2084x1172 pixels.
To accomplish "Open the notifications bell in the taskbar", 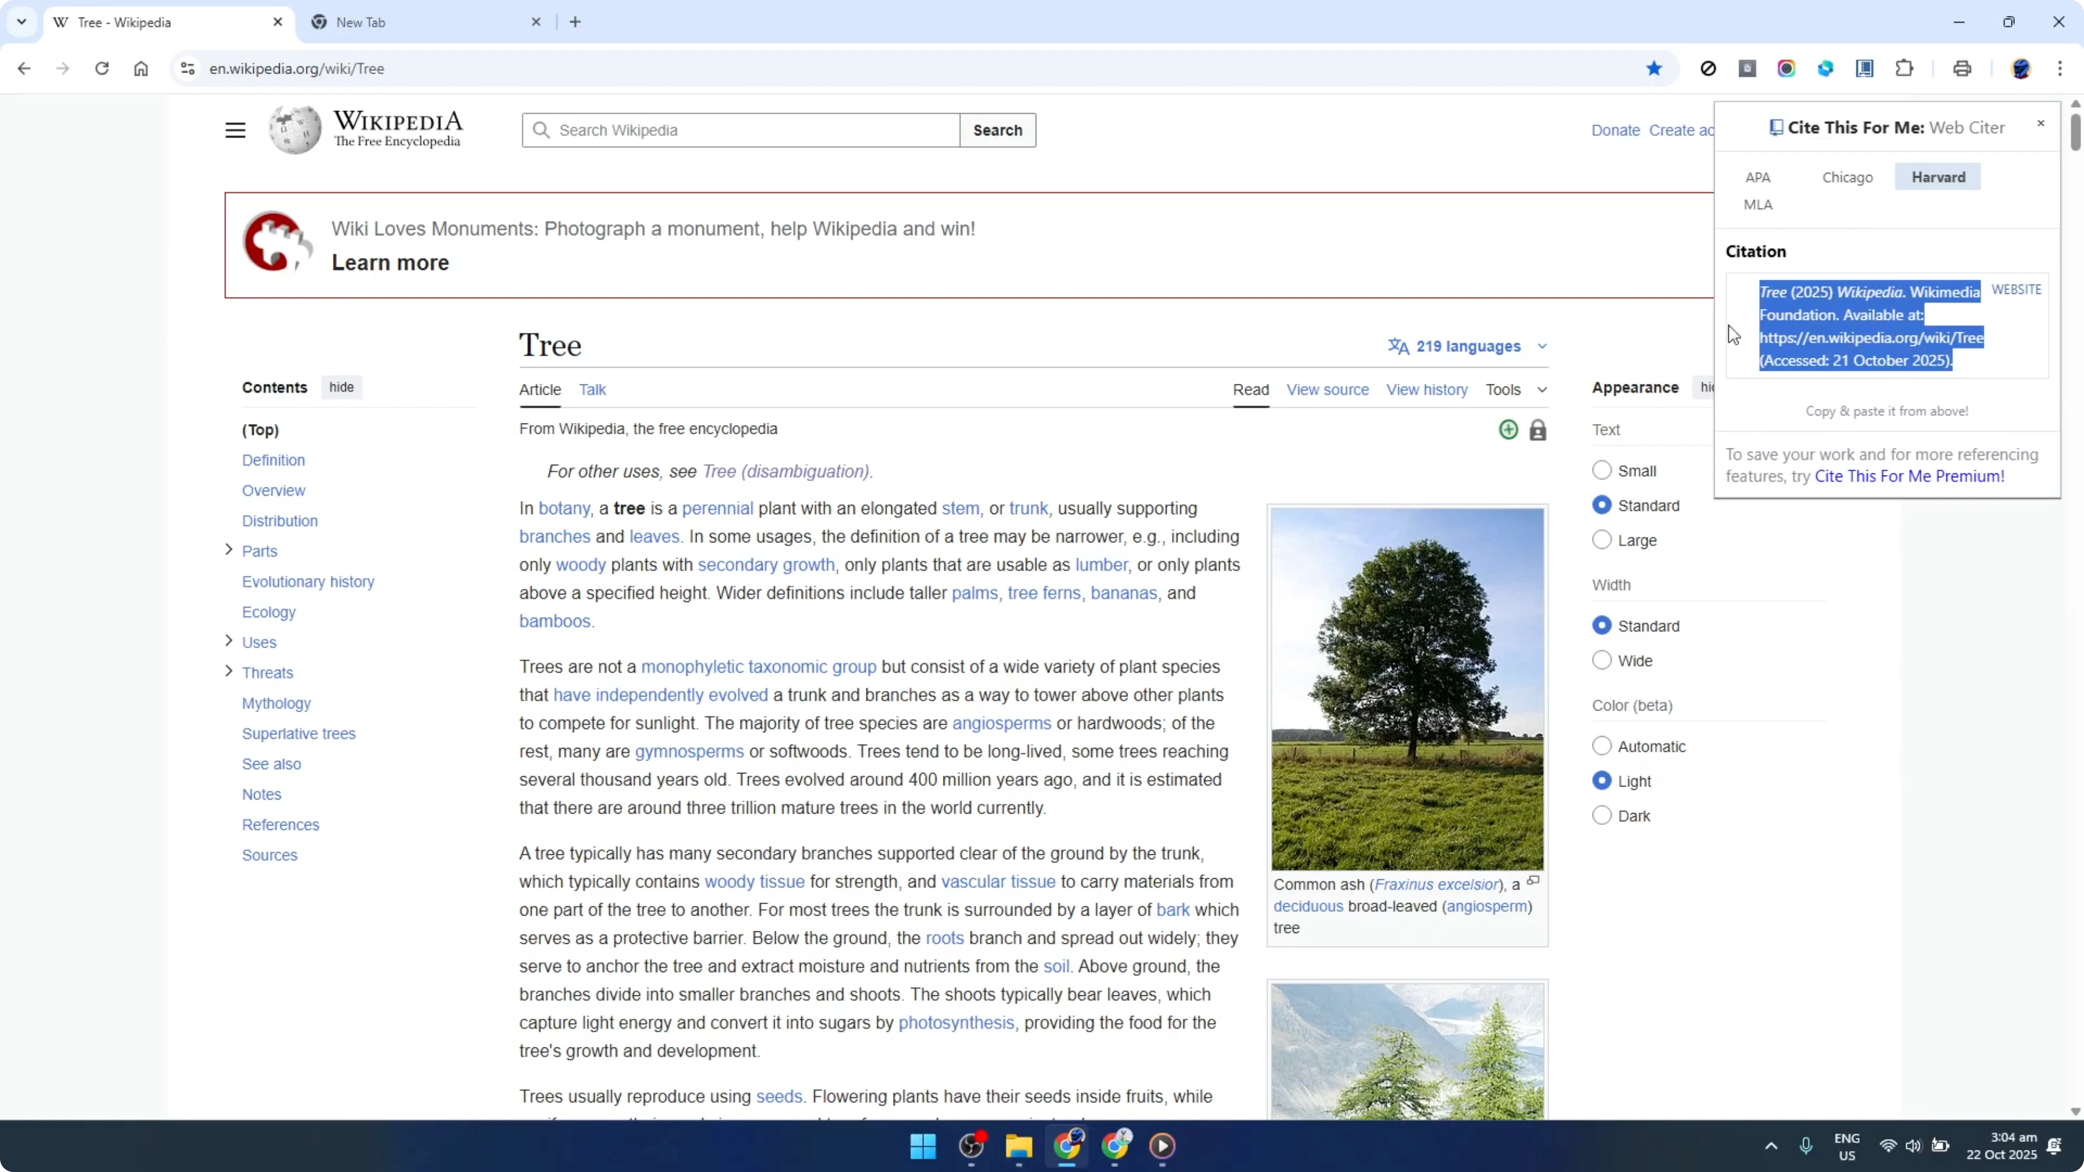I will pyautogui.click(x=2053, y=1145).
